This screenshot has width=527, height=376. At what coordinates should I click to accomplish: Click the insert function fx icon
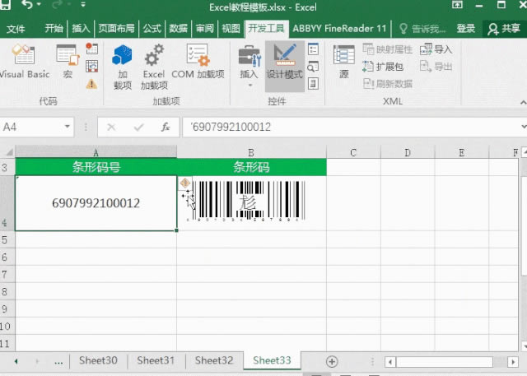[165, 128]
